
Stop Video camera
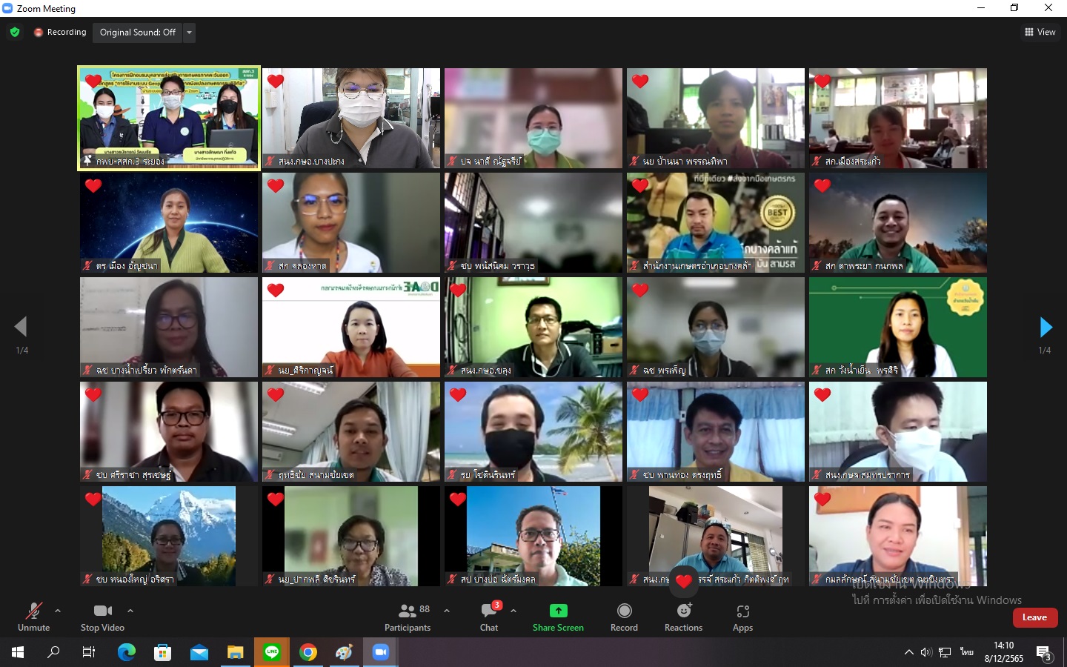(x=102, y=617)
